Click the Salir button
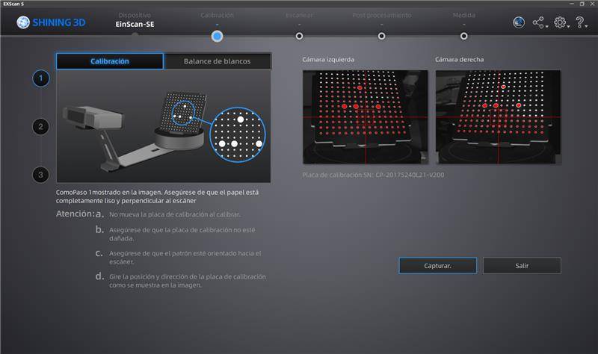Viewport: 598px width, 354px height. 522,266
